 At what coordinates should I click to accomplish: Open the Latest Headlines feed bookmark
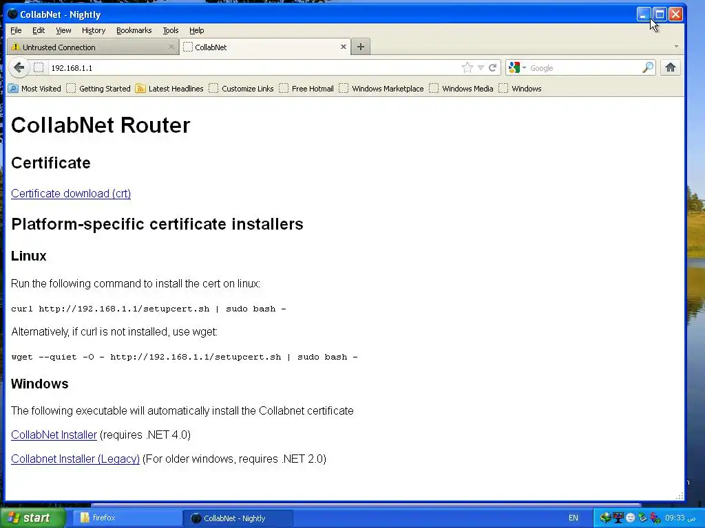(169, 89)
